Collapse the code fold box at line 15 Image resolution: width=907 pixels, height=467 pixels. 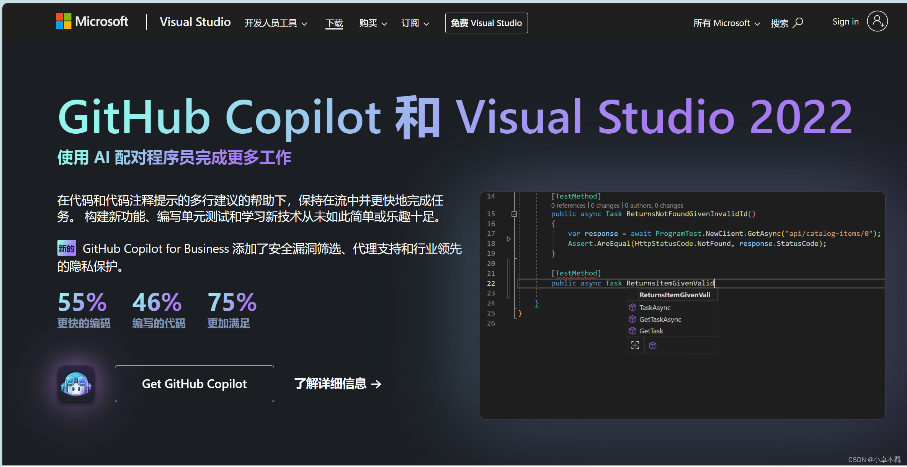coord(514,214)
